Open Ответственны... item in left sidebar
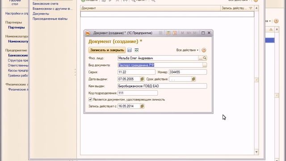 (x=18, y=65)
